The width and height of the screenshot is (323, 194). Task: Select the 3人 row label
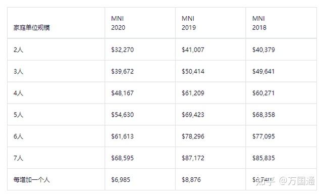coord(18,71)
